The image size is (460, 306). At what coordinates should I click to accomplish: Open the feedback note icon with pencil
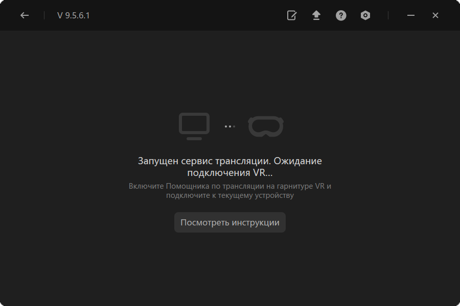292,15
